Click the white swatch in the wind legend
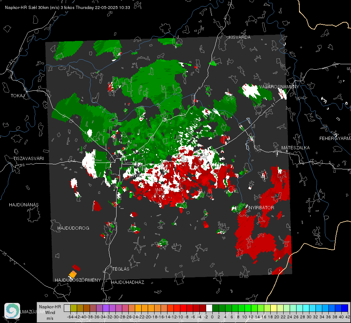This screenshot has height=323, width=351. [x=209, y=308]
